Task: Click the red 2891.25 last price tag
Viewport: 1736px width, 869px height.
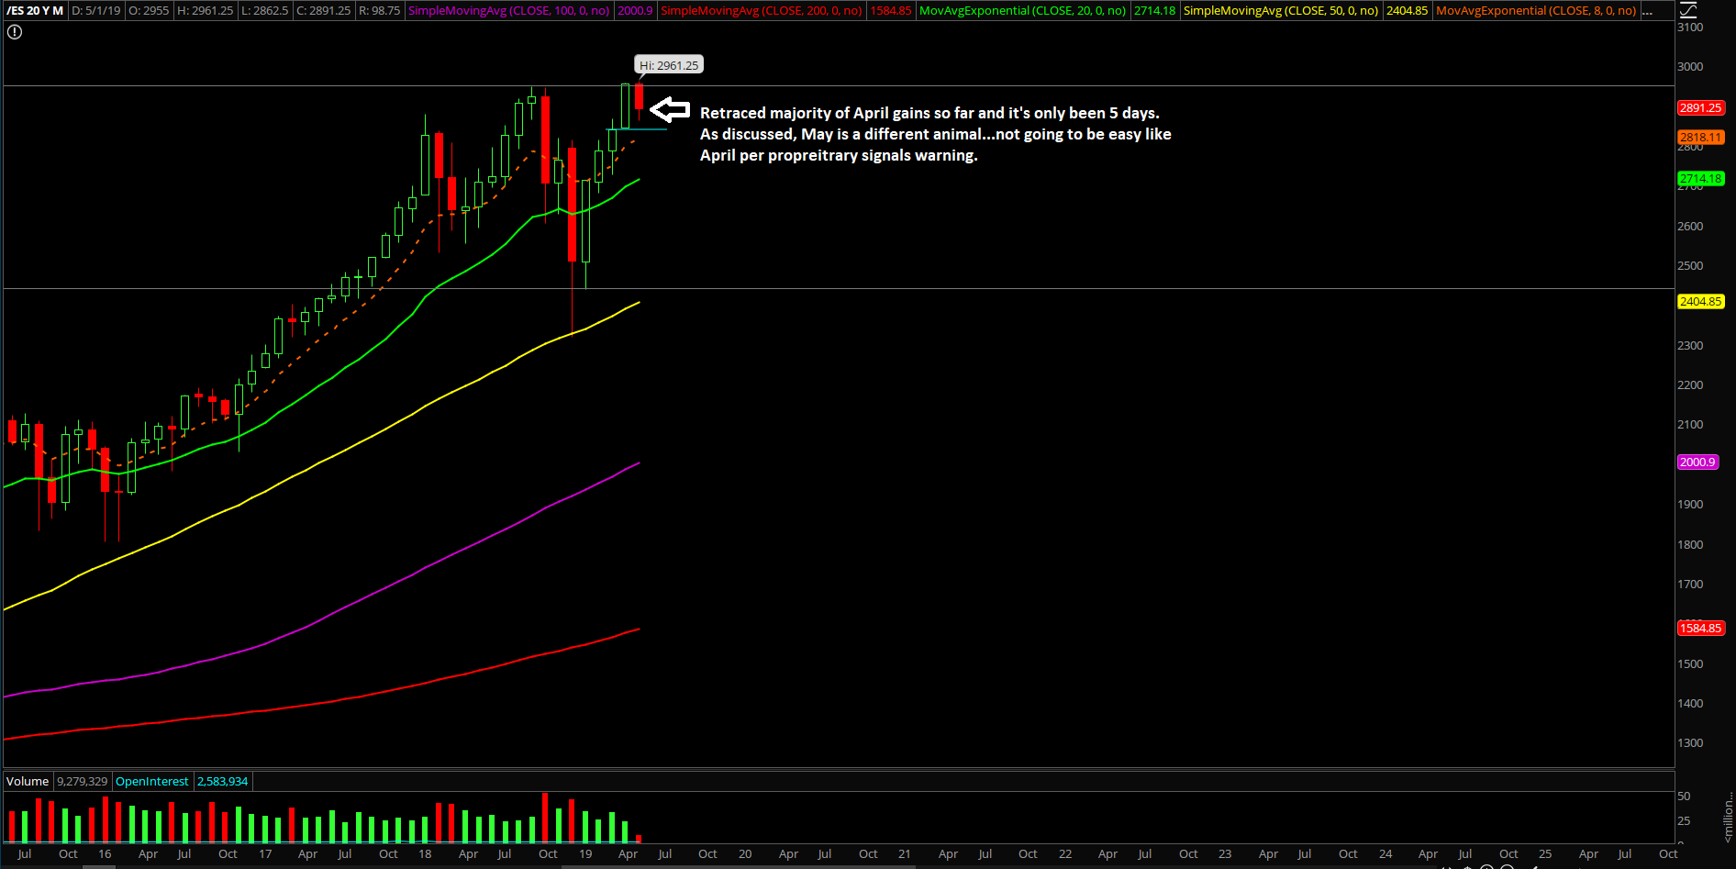Action: pyautogui.click(x=1700, y=108)
